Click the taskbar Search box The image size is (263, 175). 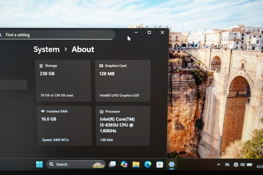pos(76,164)
